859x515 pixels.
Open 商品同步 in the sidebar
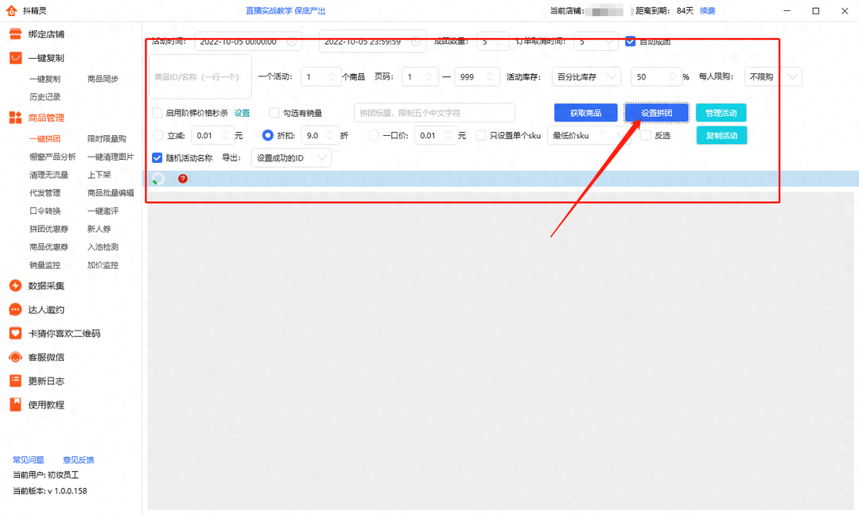click(103, 79)
